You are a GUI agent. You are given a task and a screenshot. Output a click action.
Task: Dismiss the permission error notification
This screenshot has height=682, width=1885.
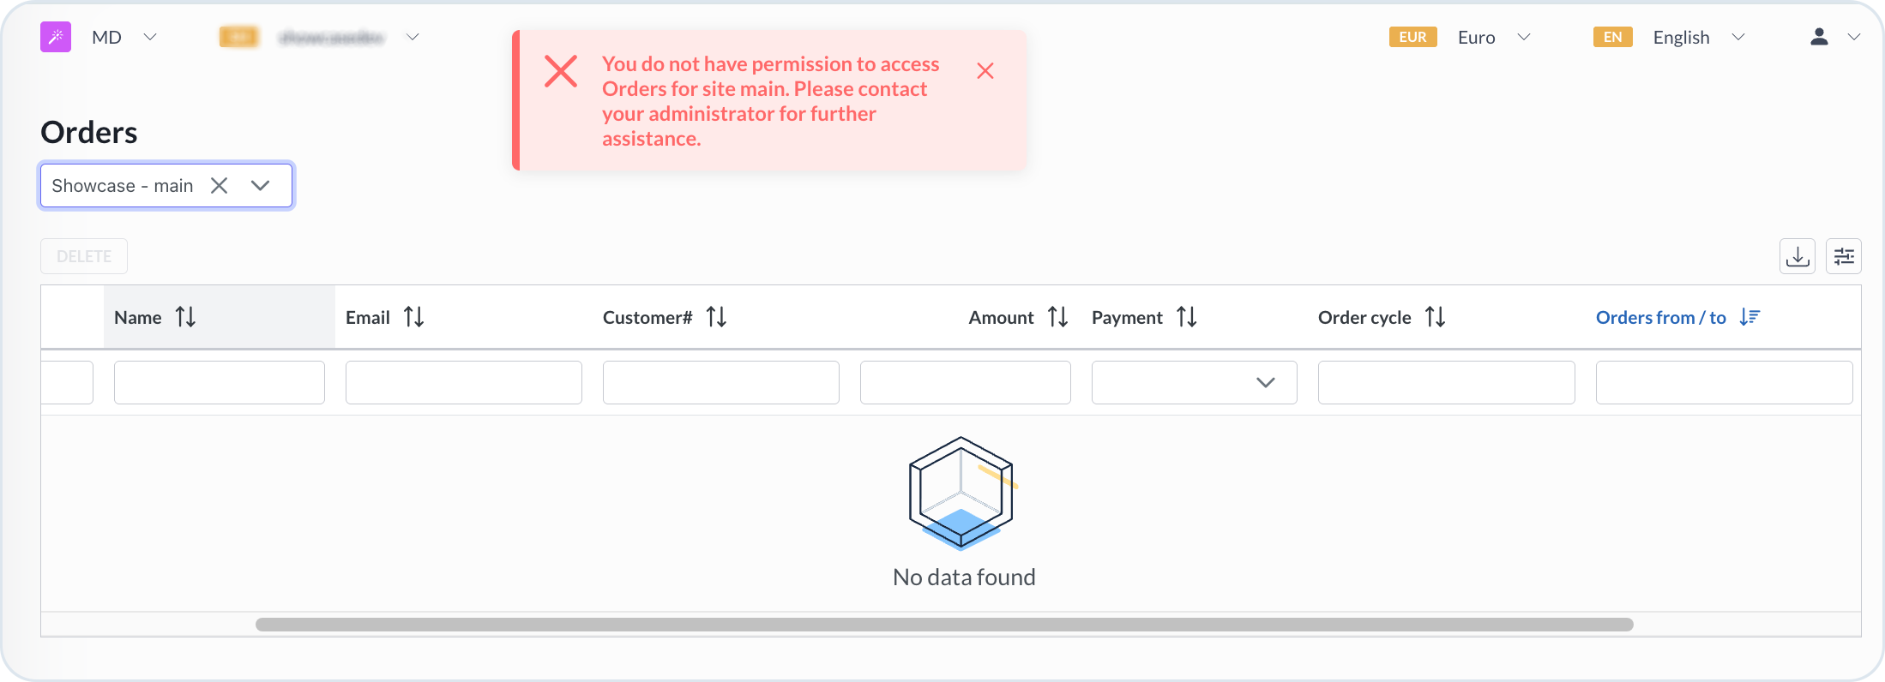pos(985,70)
